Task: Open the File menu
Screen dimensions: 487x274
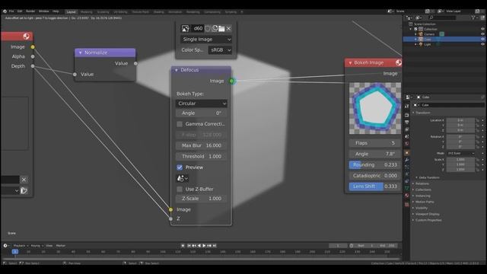Action: click(x=11, y=11)
